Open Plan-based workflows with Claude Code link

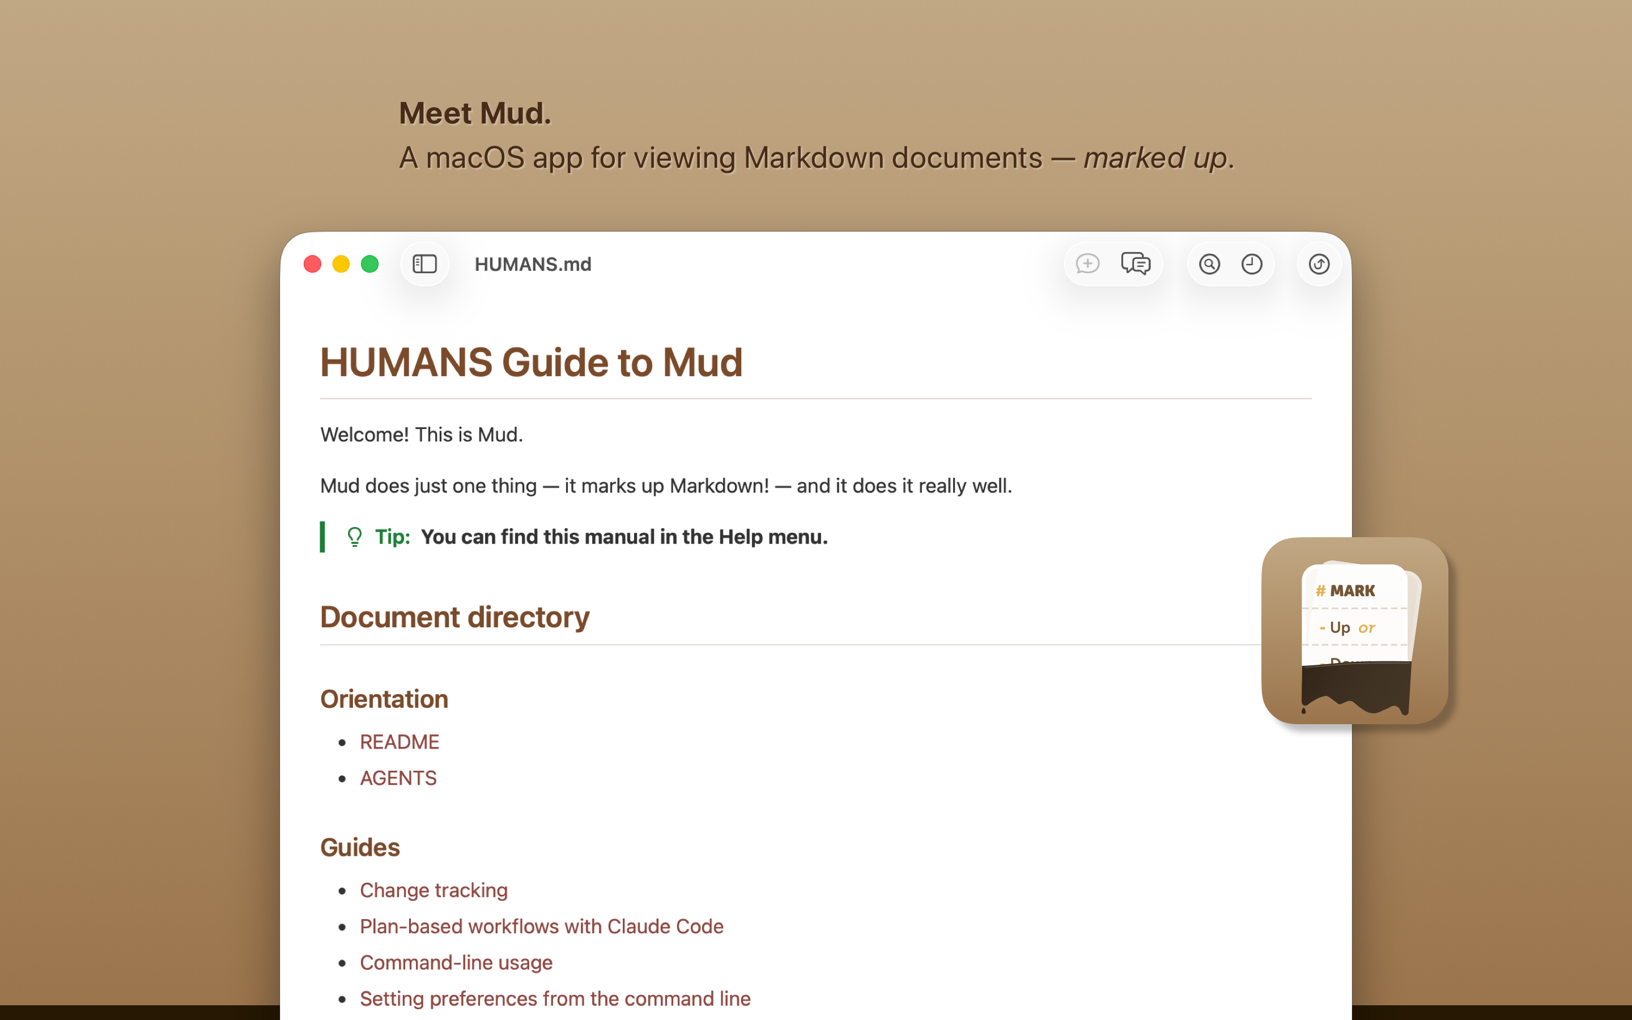click(542, 926)
